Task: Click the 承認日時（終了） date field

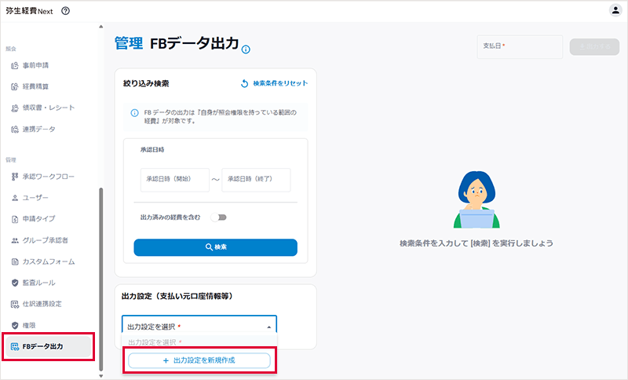Action: pos(256,180)
